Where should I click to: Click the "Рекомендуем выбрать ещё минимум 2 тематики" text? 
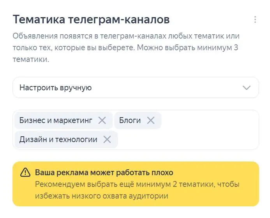click(125, 184)
